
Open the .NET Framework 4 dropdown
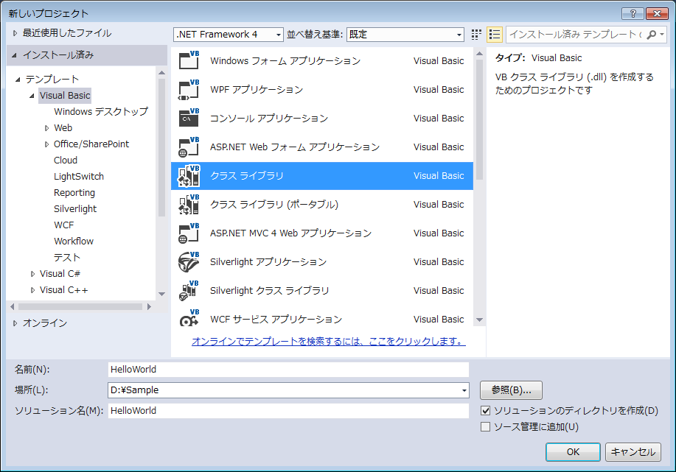pos(229,35)
